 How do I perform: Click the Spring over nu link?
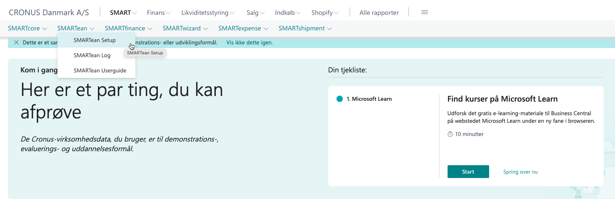click(520, 172)
